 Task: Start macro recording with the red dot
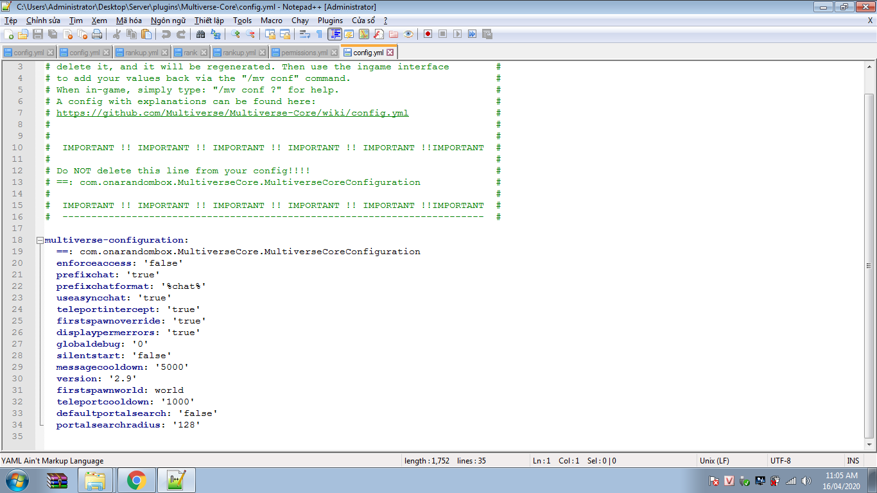[428, 34]
